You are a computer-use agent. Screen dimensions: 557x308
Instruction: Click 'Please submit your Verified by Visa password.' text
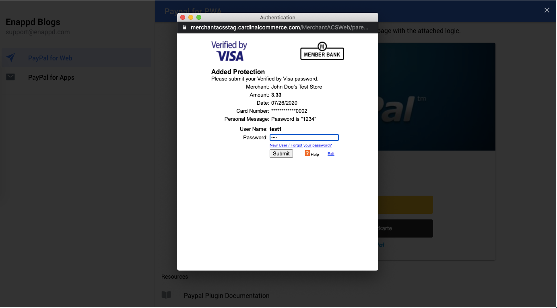[265, 79]
